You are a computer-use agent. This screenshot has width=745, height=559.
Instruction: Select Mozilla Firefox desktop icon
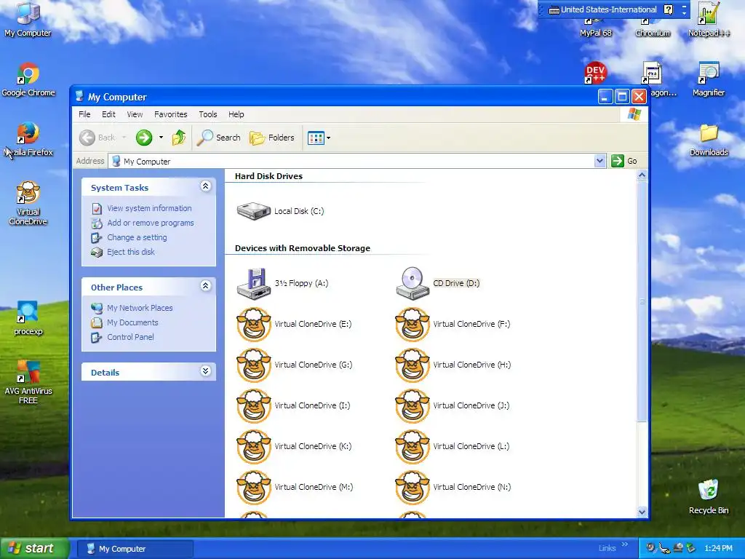[28, 140]
